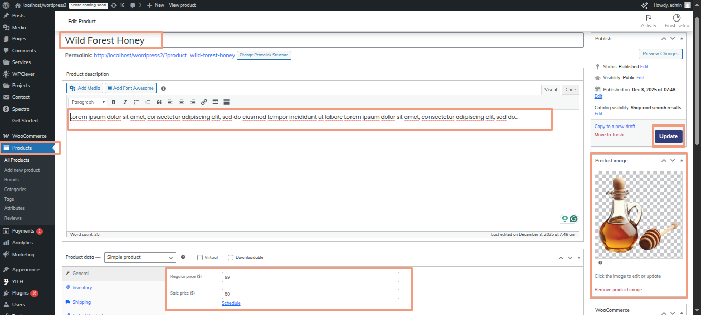This screenshot has width=701, height=315.
Task: Open the Paragraph format dropdown
Action: [x=88, y=102]
